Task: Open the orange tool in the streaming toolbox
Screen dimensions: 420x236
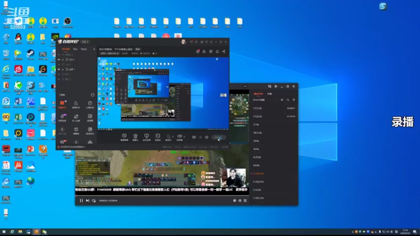Action: click(62, 104)
